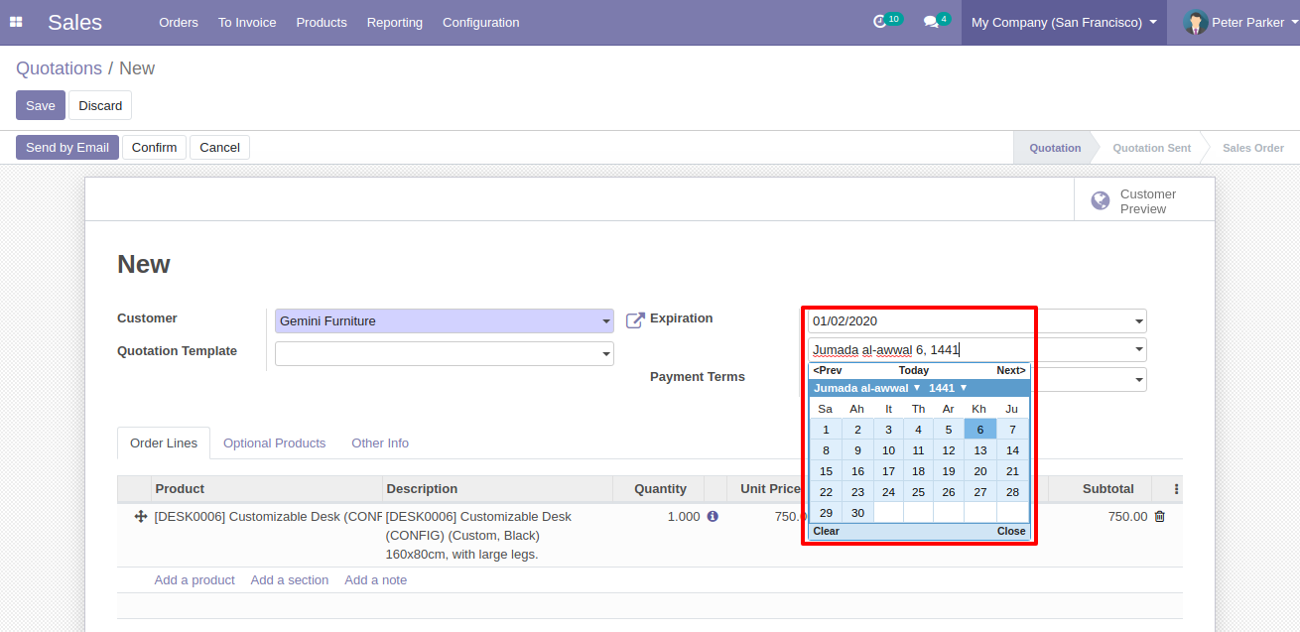
Task: Open the order lines column options menu
Action: coord(1177,489)
